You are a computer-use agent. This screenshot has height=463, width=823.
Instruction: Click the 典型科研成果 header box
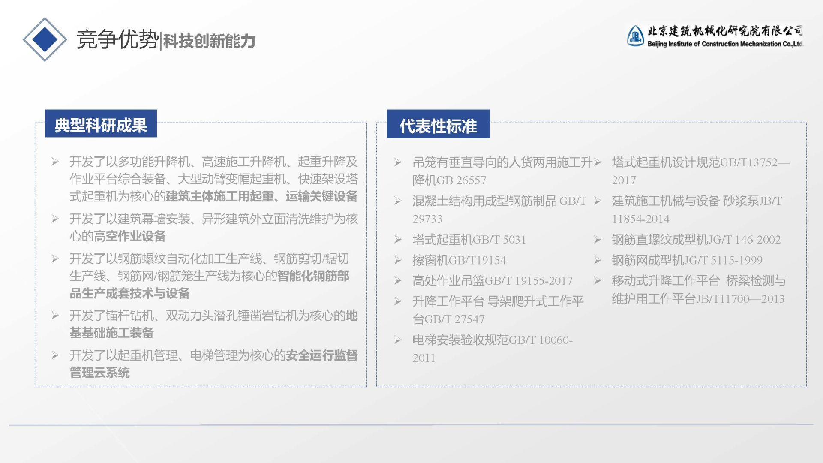tap(101, 124)
